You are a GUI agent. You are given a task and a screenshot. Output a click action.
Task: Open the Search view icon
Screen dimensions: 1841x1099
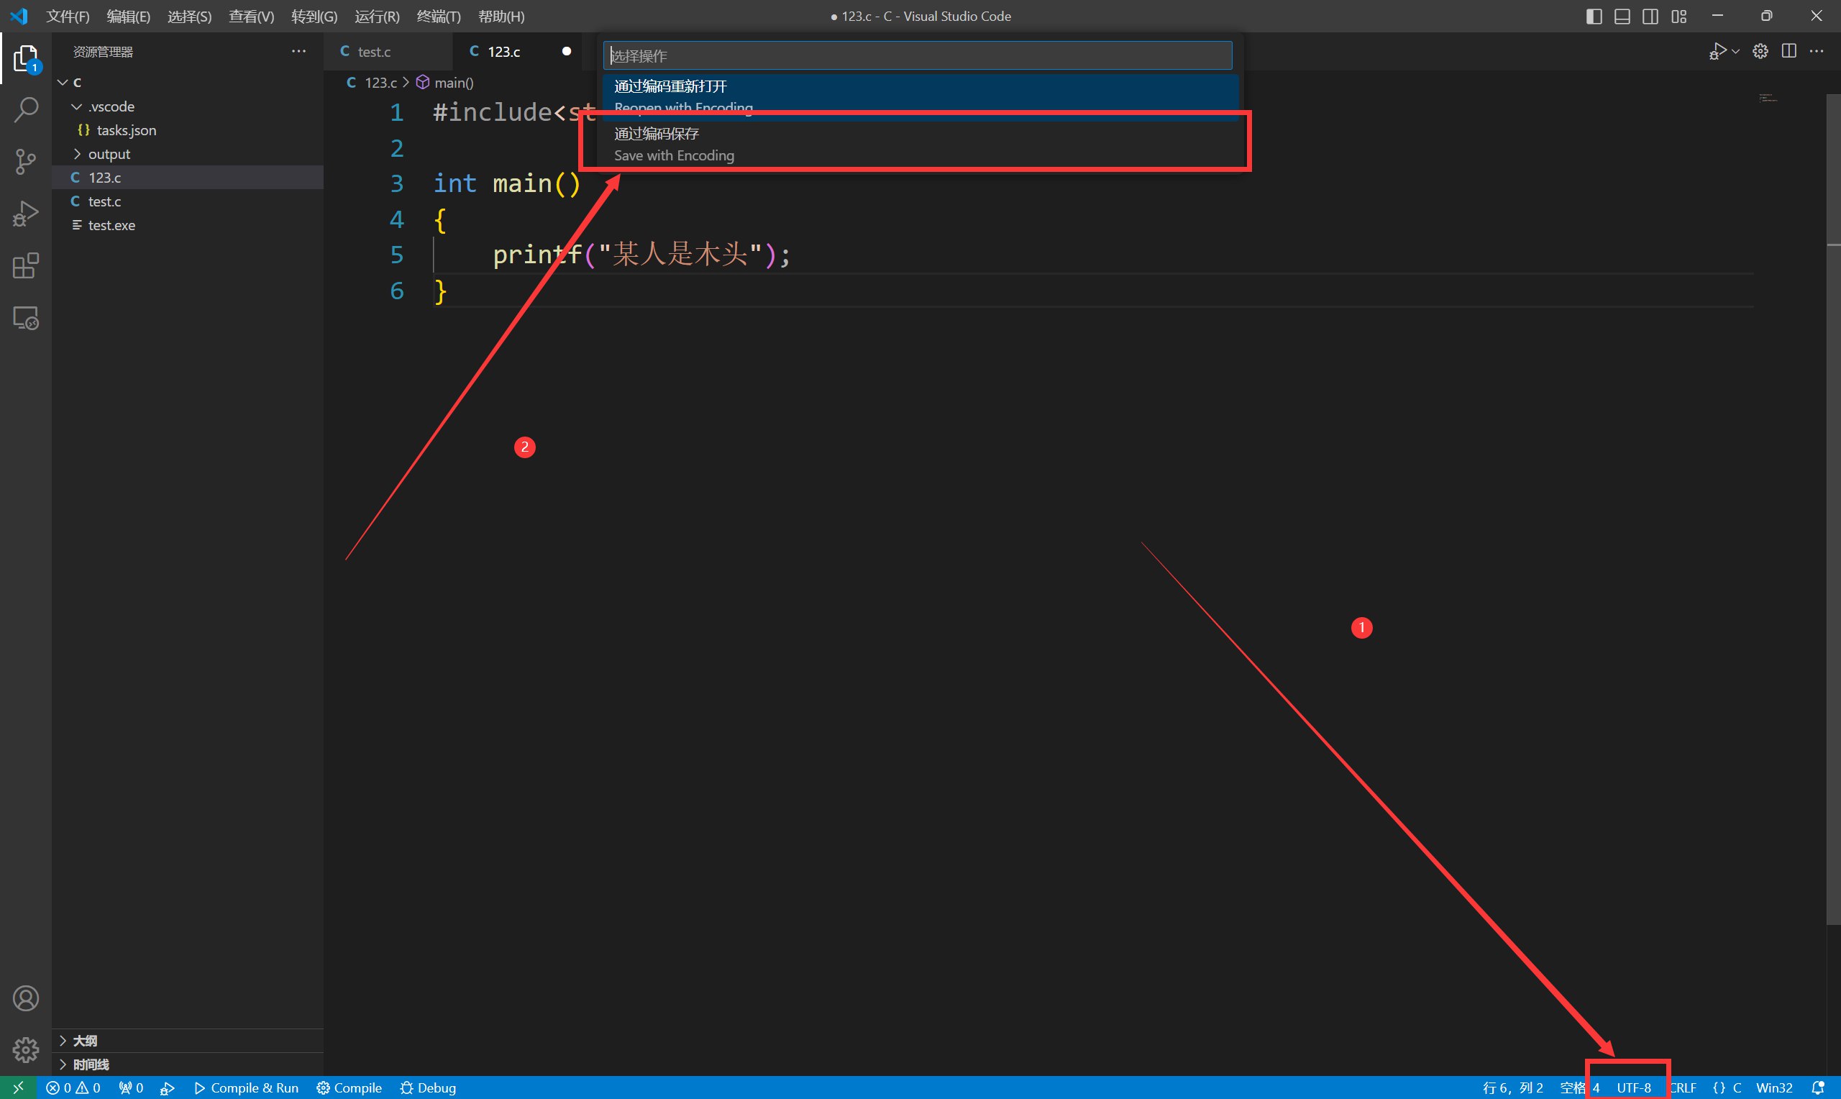coord(26,109)
